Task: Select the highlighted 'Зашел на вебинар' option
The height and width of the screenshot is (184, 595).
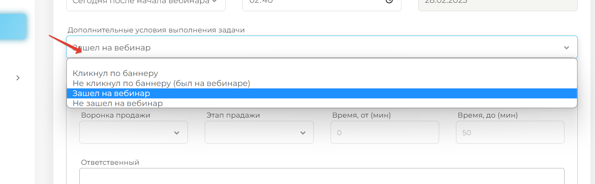Action: [111, 93]
